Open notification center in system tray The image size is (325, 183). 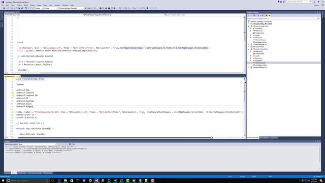pos(321,180)
